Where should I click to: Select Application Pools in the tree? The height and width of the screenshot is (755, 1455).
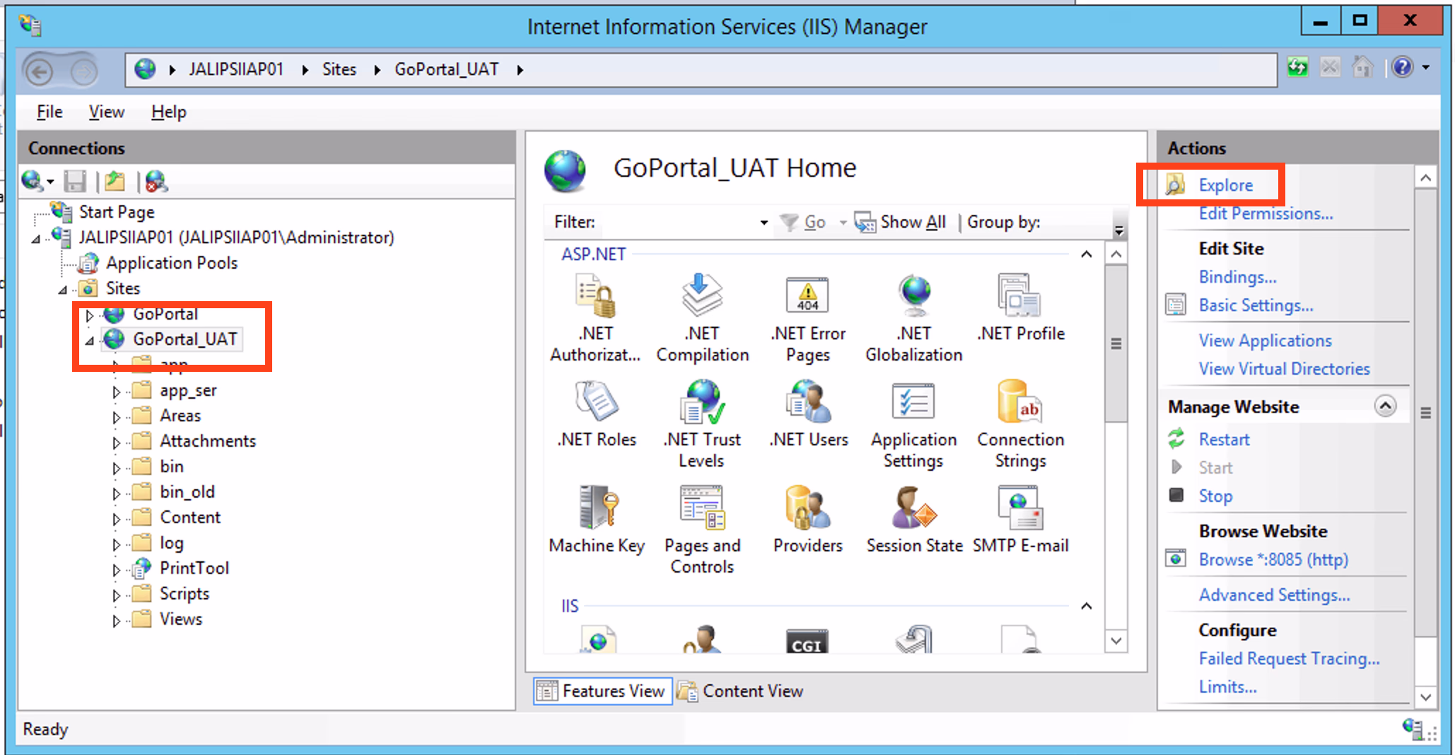click(x=171, y=263)
